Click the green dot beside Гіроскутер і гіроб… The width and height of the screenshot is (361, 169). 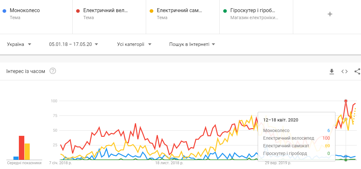[x=225, y=11]
